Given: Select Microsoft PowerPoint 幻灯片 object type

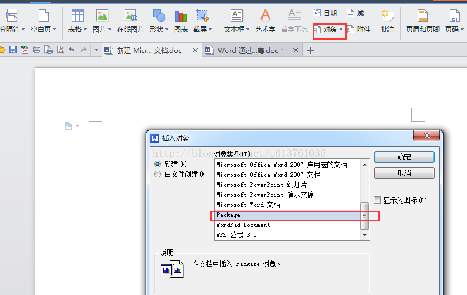Looking at the screenshot, I should (288, 185).
